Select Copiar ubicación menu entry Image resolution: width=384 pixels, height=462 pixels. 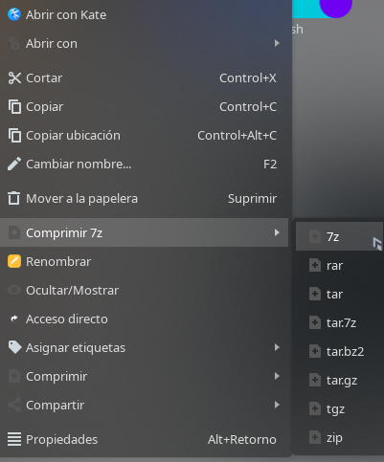[x=144, y=136]
